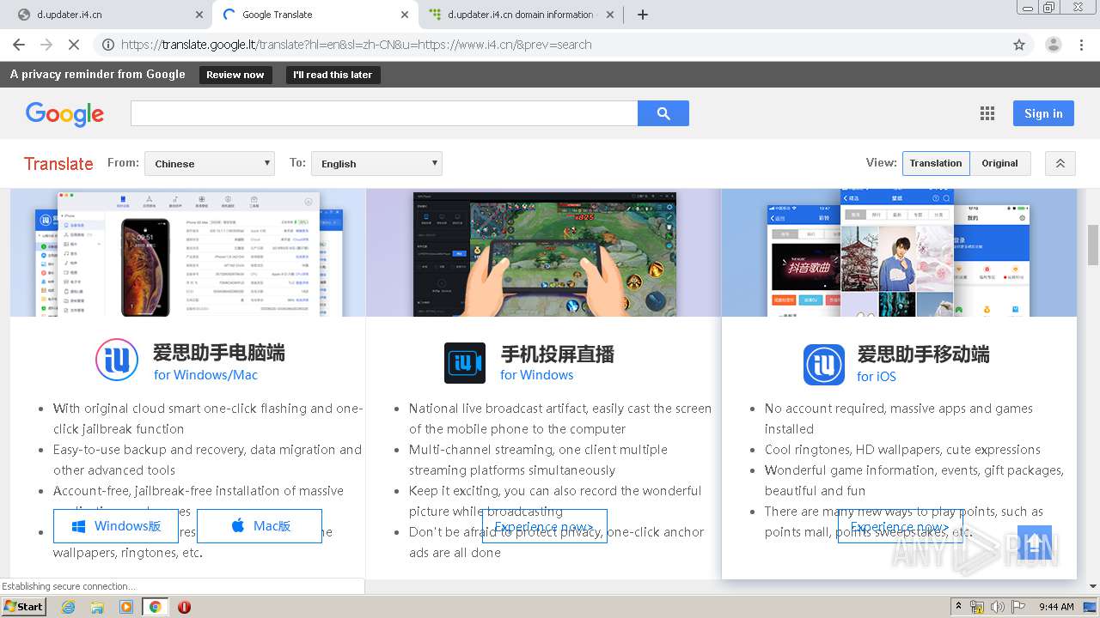Viewport: 1100px width, 618px height.
Task: Click the red Opera taskbar icon
Action: point(184,607)
